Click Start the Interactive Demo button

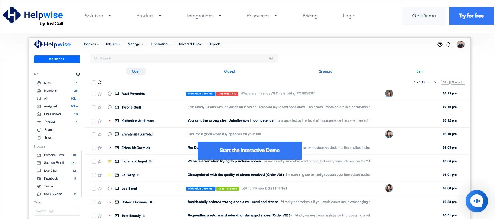(250, 151)
